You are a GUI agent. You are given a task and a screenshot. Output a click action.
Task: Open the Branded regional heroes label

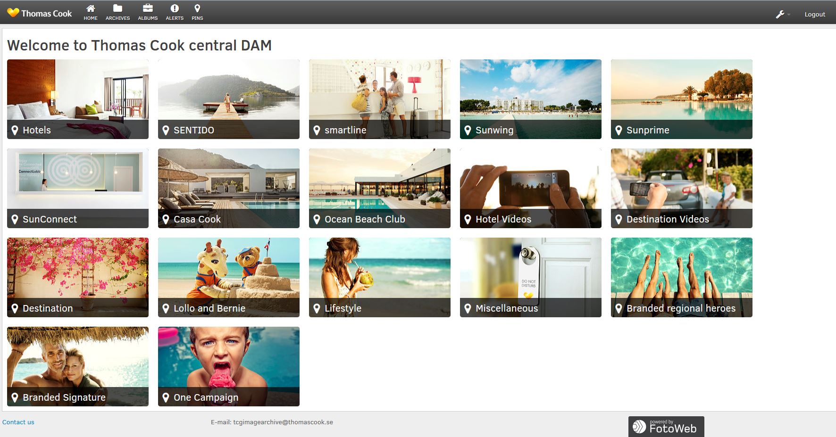[x=681, y=308]
